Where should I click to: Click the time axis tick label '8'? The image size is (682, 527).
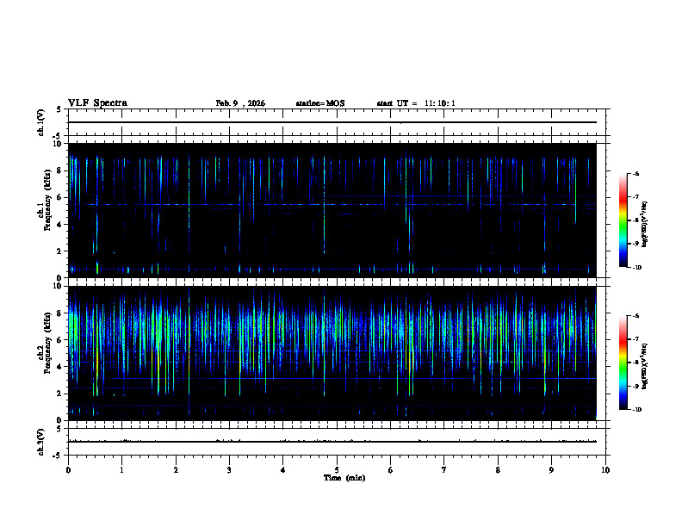pos(498,470)
